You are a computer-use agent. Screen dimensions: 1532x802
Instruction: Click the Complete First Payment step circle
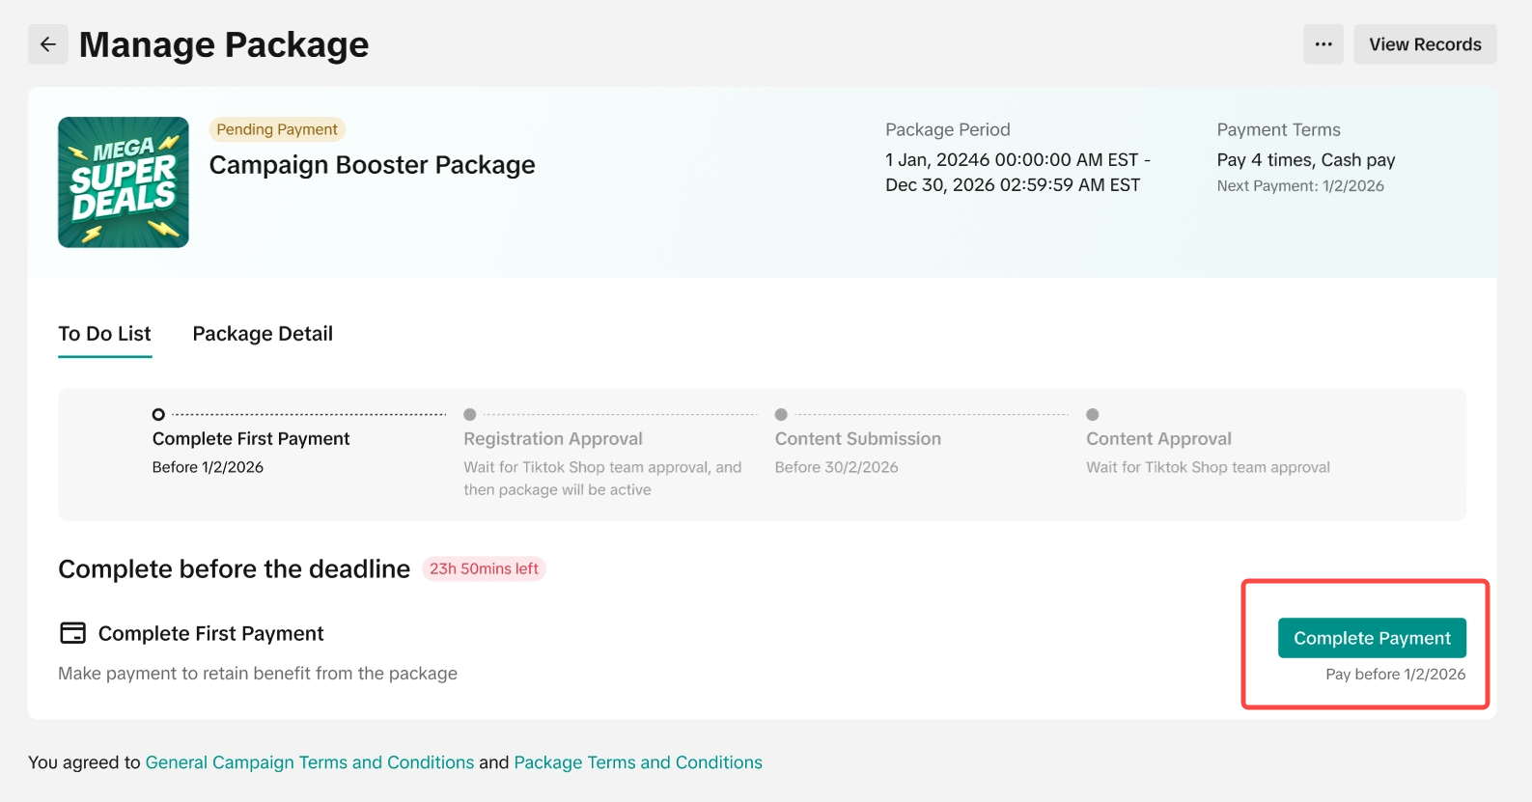click(x=158, y=415)
